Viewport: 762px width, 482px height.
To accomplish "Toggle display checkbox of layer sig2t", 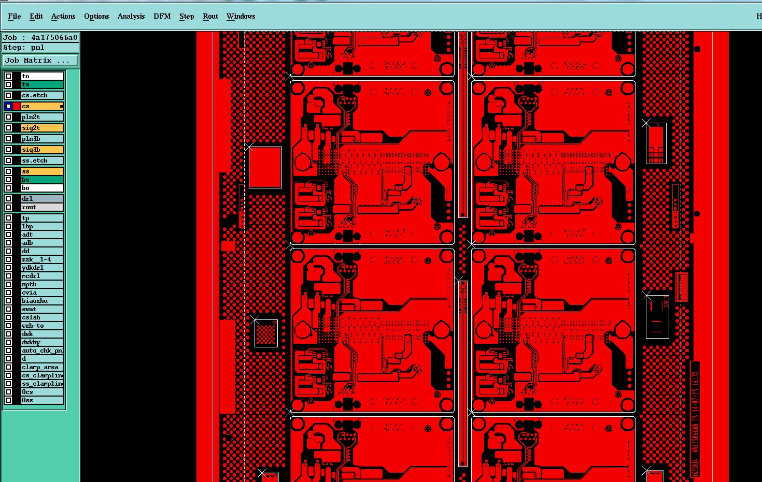I will [x=8, y=128].
